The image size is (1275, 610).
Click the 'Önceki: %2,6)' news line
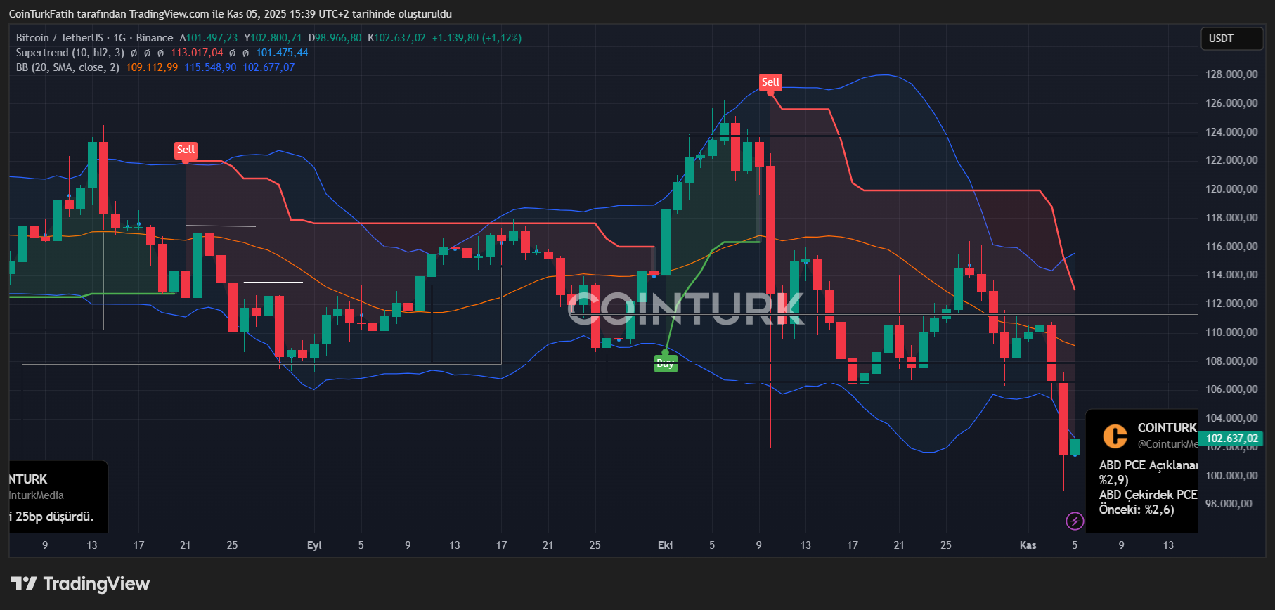click(x=1137, y=510)
